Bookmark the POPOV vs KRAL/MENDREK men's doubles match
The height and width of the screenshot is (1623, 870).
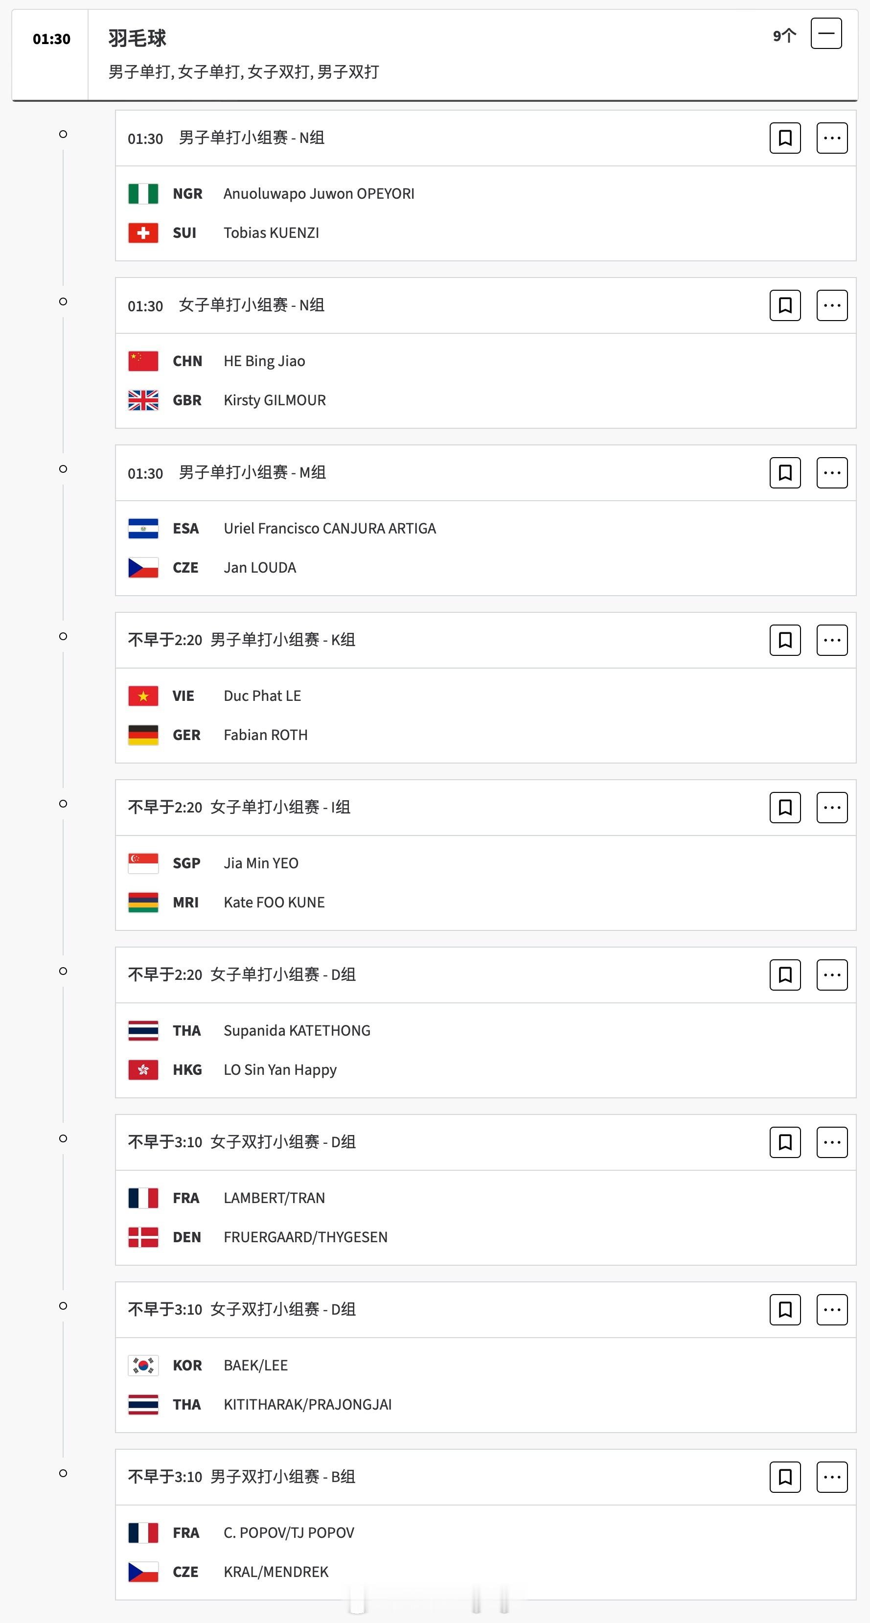pos(785,1477)
